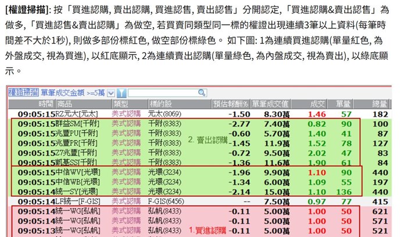Select the 中信WB[光環] warrant row

199,182
